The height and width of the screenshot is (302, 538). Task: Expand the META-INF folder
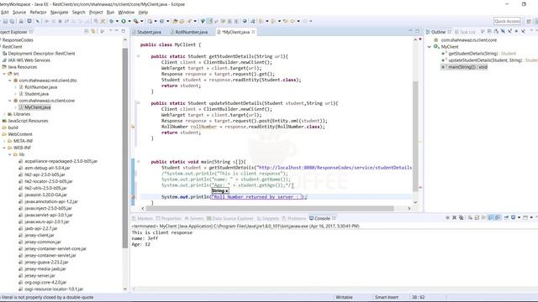coord(4,141)
